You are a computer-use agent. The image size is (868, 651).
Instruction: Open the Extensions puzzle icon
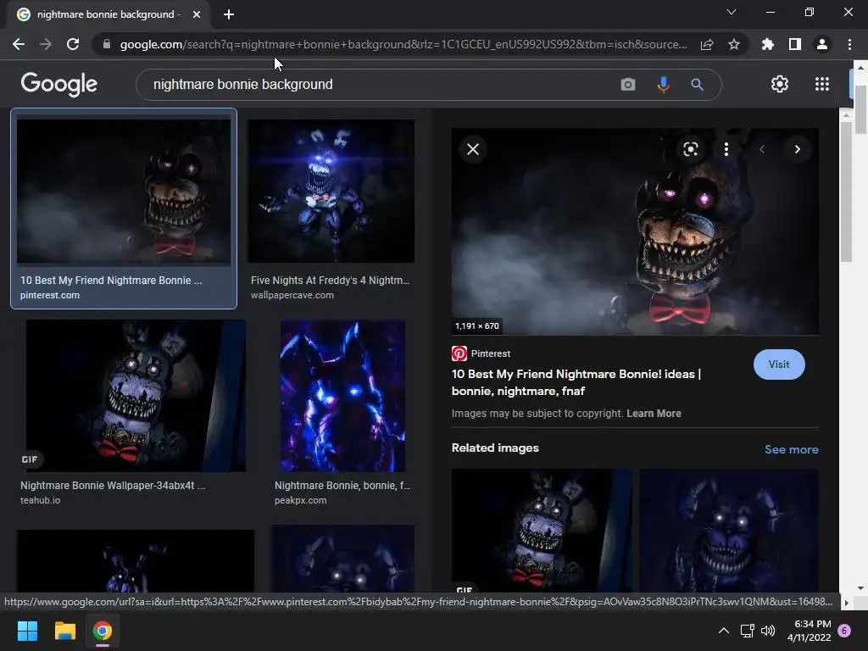[x=768, y=44]
